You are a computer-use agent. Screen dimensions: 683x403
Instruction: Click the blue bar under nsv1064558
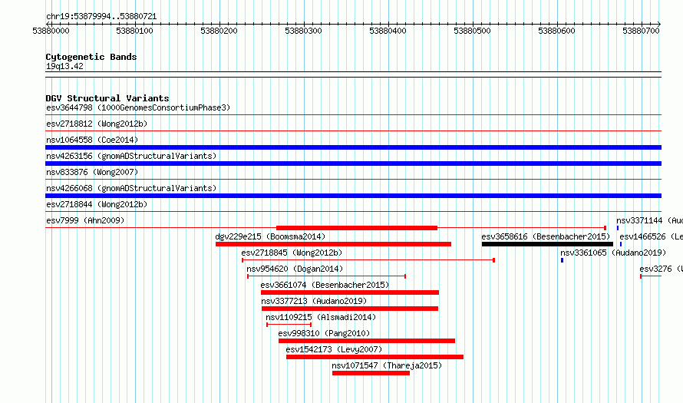coord(353,147)
